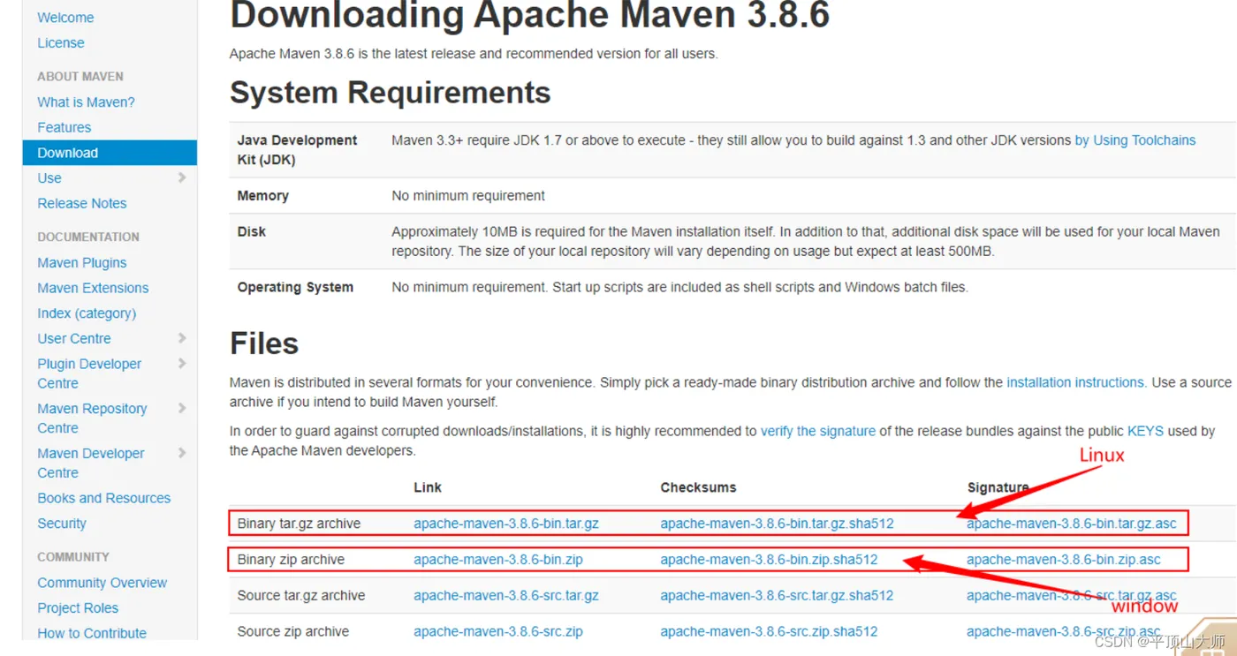This screenshot has height=656, width=1237.
Task: Open User Centre menu entry
Action: pyautogui.click(x=74, y=339)
